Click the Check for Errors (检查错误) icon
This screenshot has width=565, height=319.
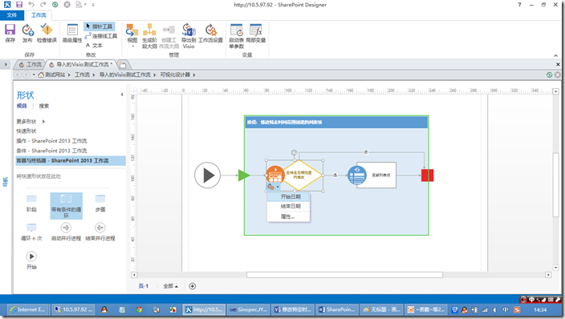point(47,33)
